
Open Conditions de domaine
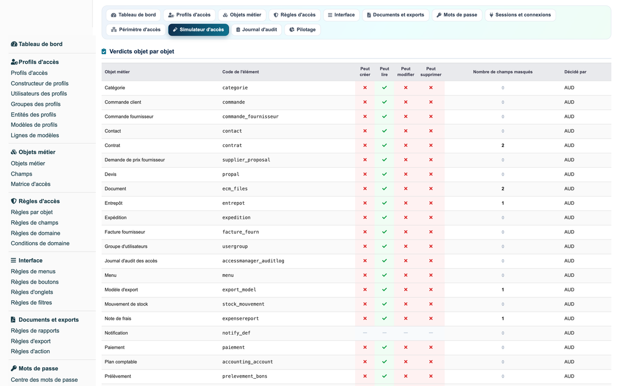(40, 244)
